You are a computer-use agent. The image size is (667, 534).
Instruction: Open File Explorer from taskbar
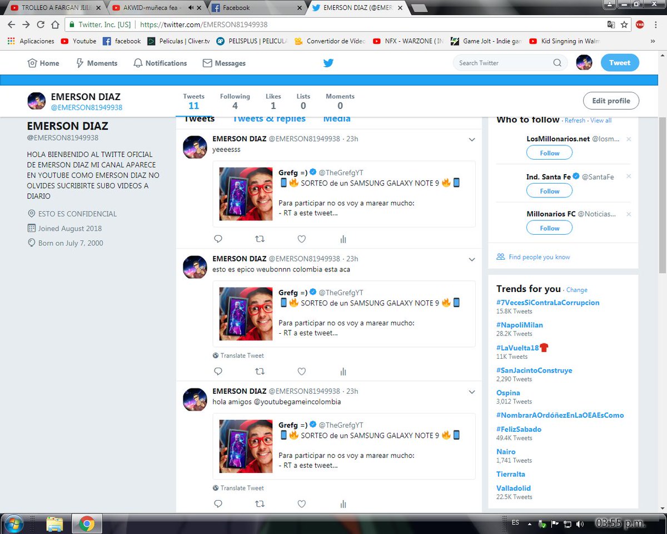tap(54, 523)
